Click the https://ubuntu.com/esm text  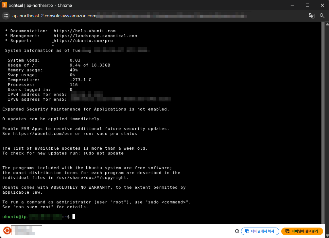[x=43, y=134]
